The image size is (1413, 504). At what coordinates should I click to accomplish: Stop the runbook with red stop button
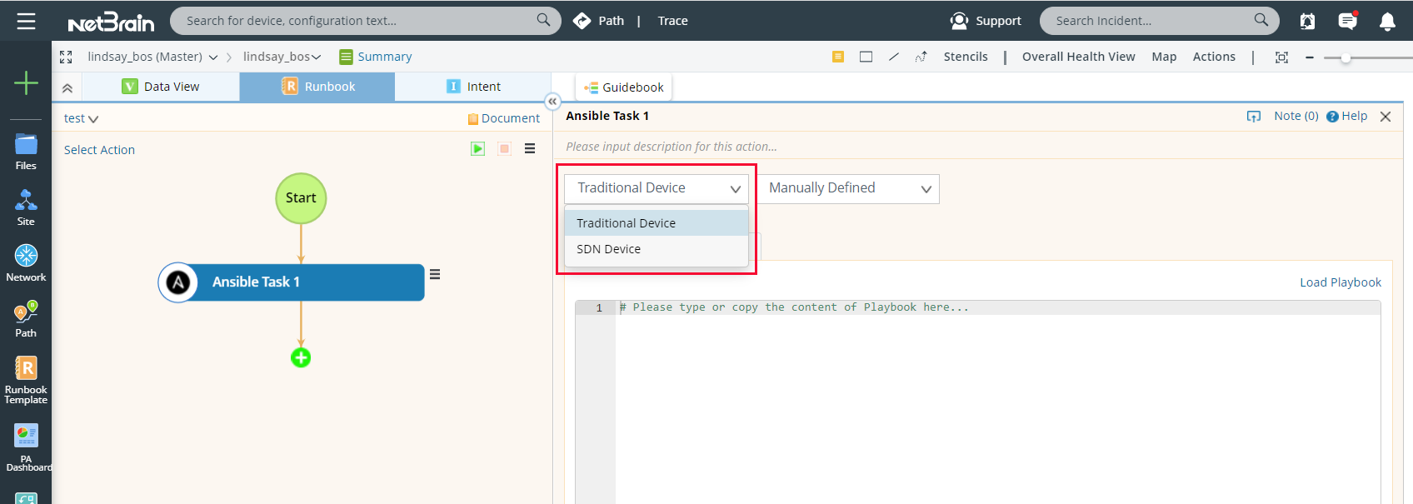(x=504, y=148)
